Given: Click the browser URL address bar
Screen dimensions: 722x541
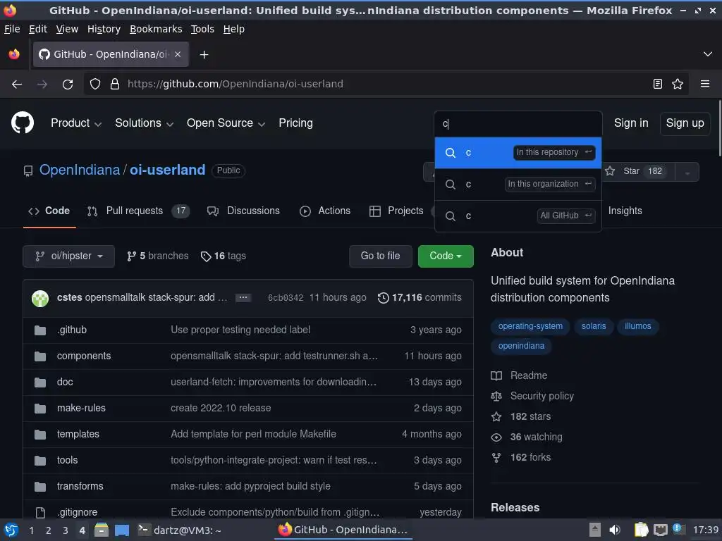Looking at the screenshot, I should [x=387, y=85].
